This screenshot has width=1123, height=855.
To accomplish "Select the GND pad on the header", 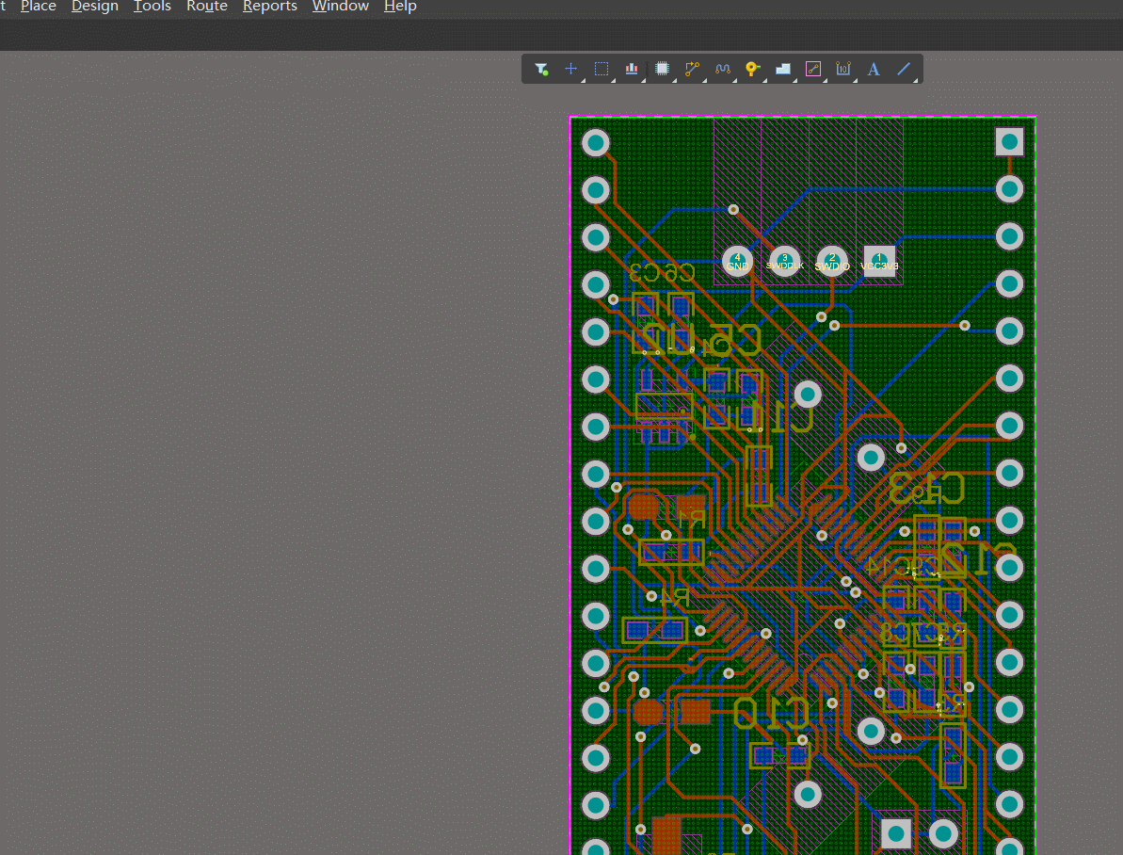I will [737, 261].
